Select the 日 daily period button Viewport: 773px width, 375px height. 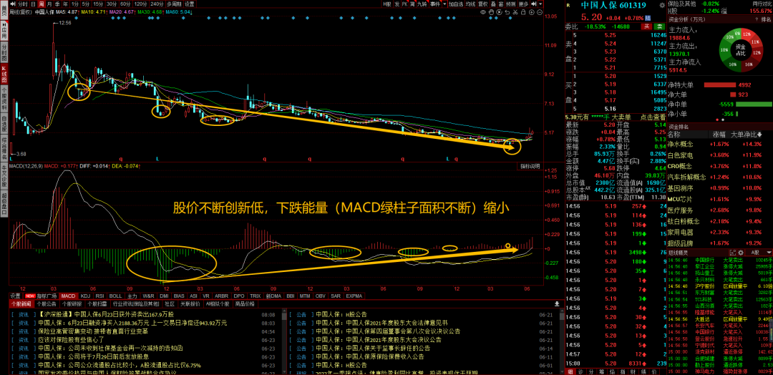click(x=33, y=4)
